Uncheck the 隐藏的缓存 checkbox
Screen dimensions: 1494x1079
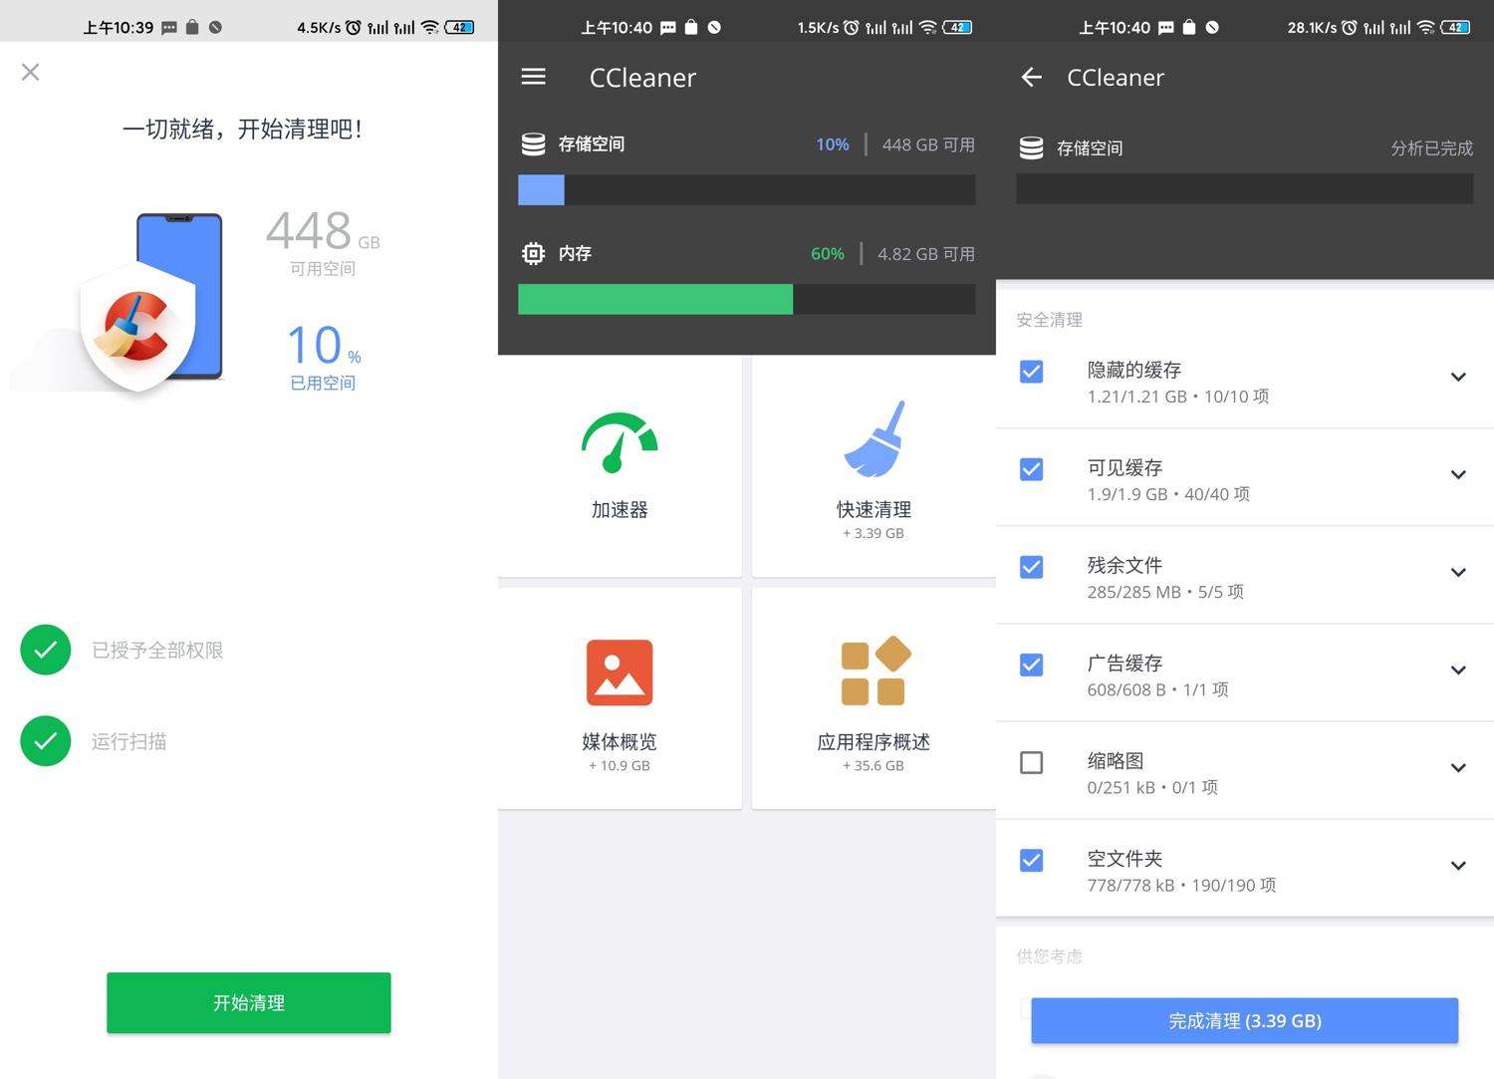pos(1031,371)
